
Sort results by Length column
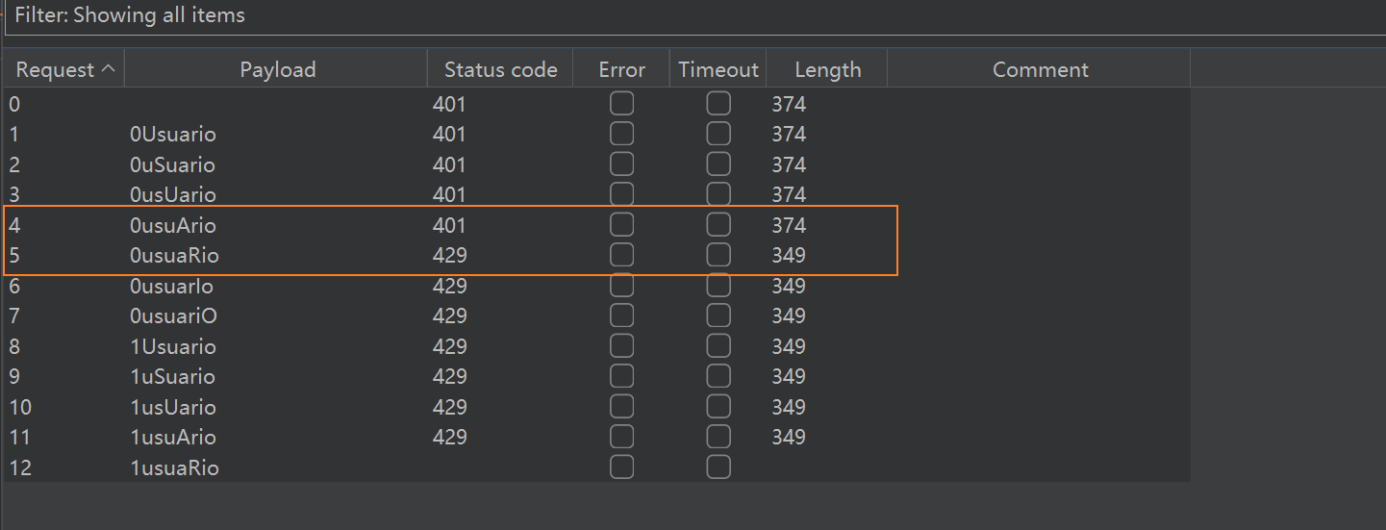(x=827, y=70)
